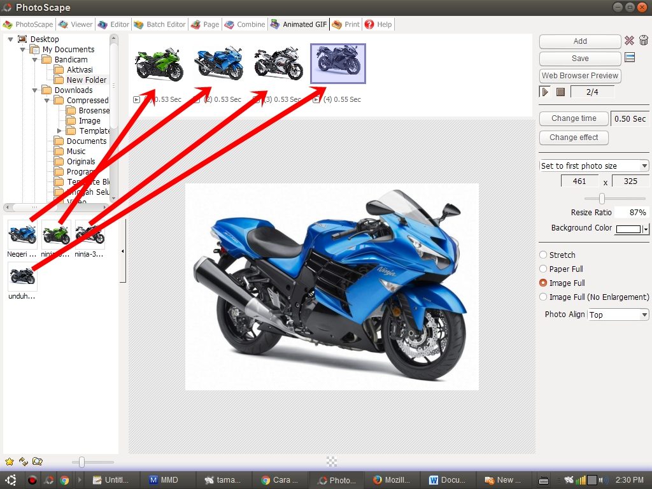Viewport: 652px width, 489px height.
Task: Select Image Full (No Enlargement) option
Action: (543, 297)
